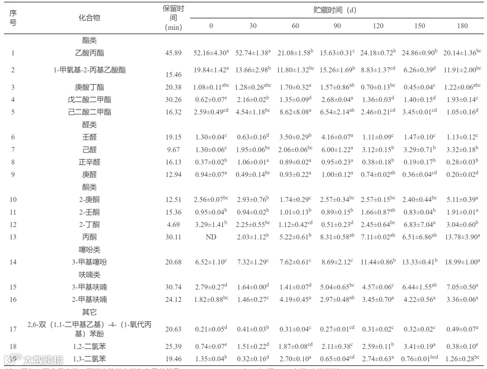The height and width of the screenshot is (369, 487).
Task: Click the storage day 0 column header
Action: click(211, 26)
